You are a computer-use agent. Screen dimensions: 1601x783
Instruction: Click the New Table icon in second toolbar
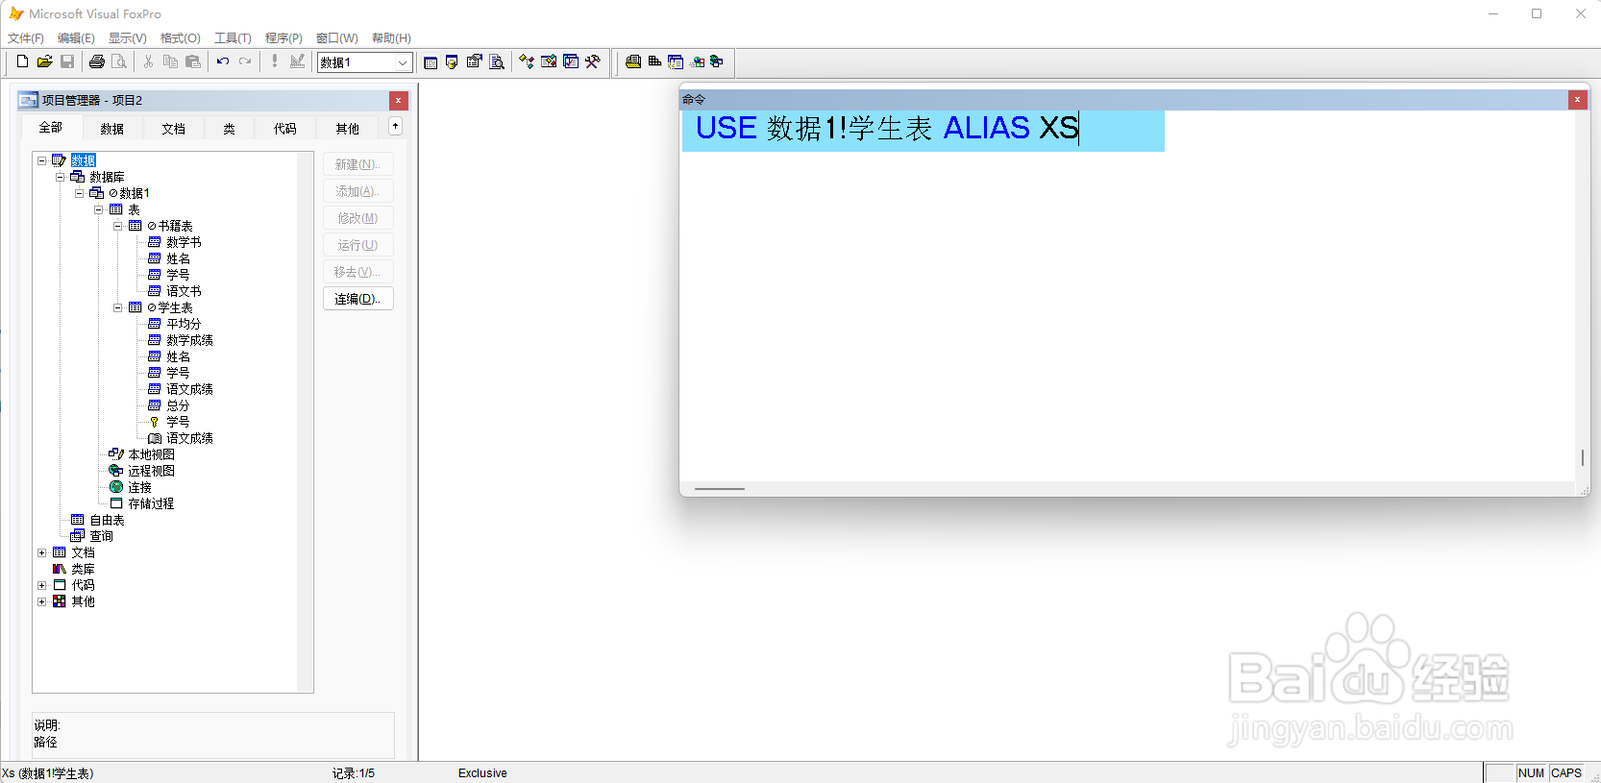point(654,62)
